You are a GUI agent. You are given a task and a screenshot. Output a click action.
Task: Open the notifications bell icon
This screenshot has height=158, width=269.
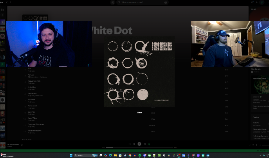252,2
